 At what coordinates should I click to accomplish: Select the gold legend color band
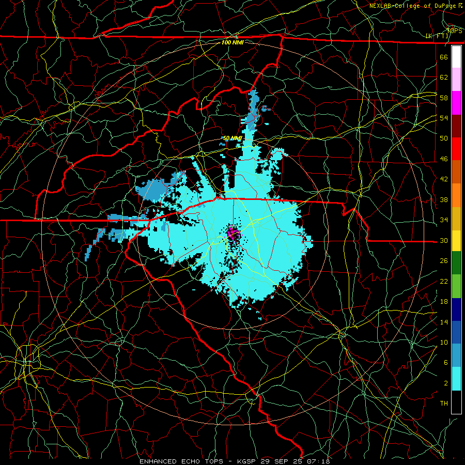click(456, 219)
